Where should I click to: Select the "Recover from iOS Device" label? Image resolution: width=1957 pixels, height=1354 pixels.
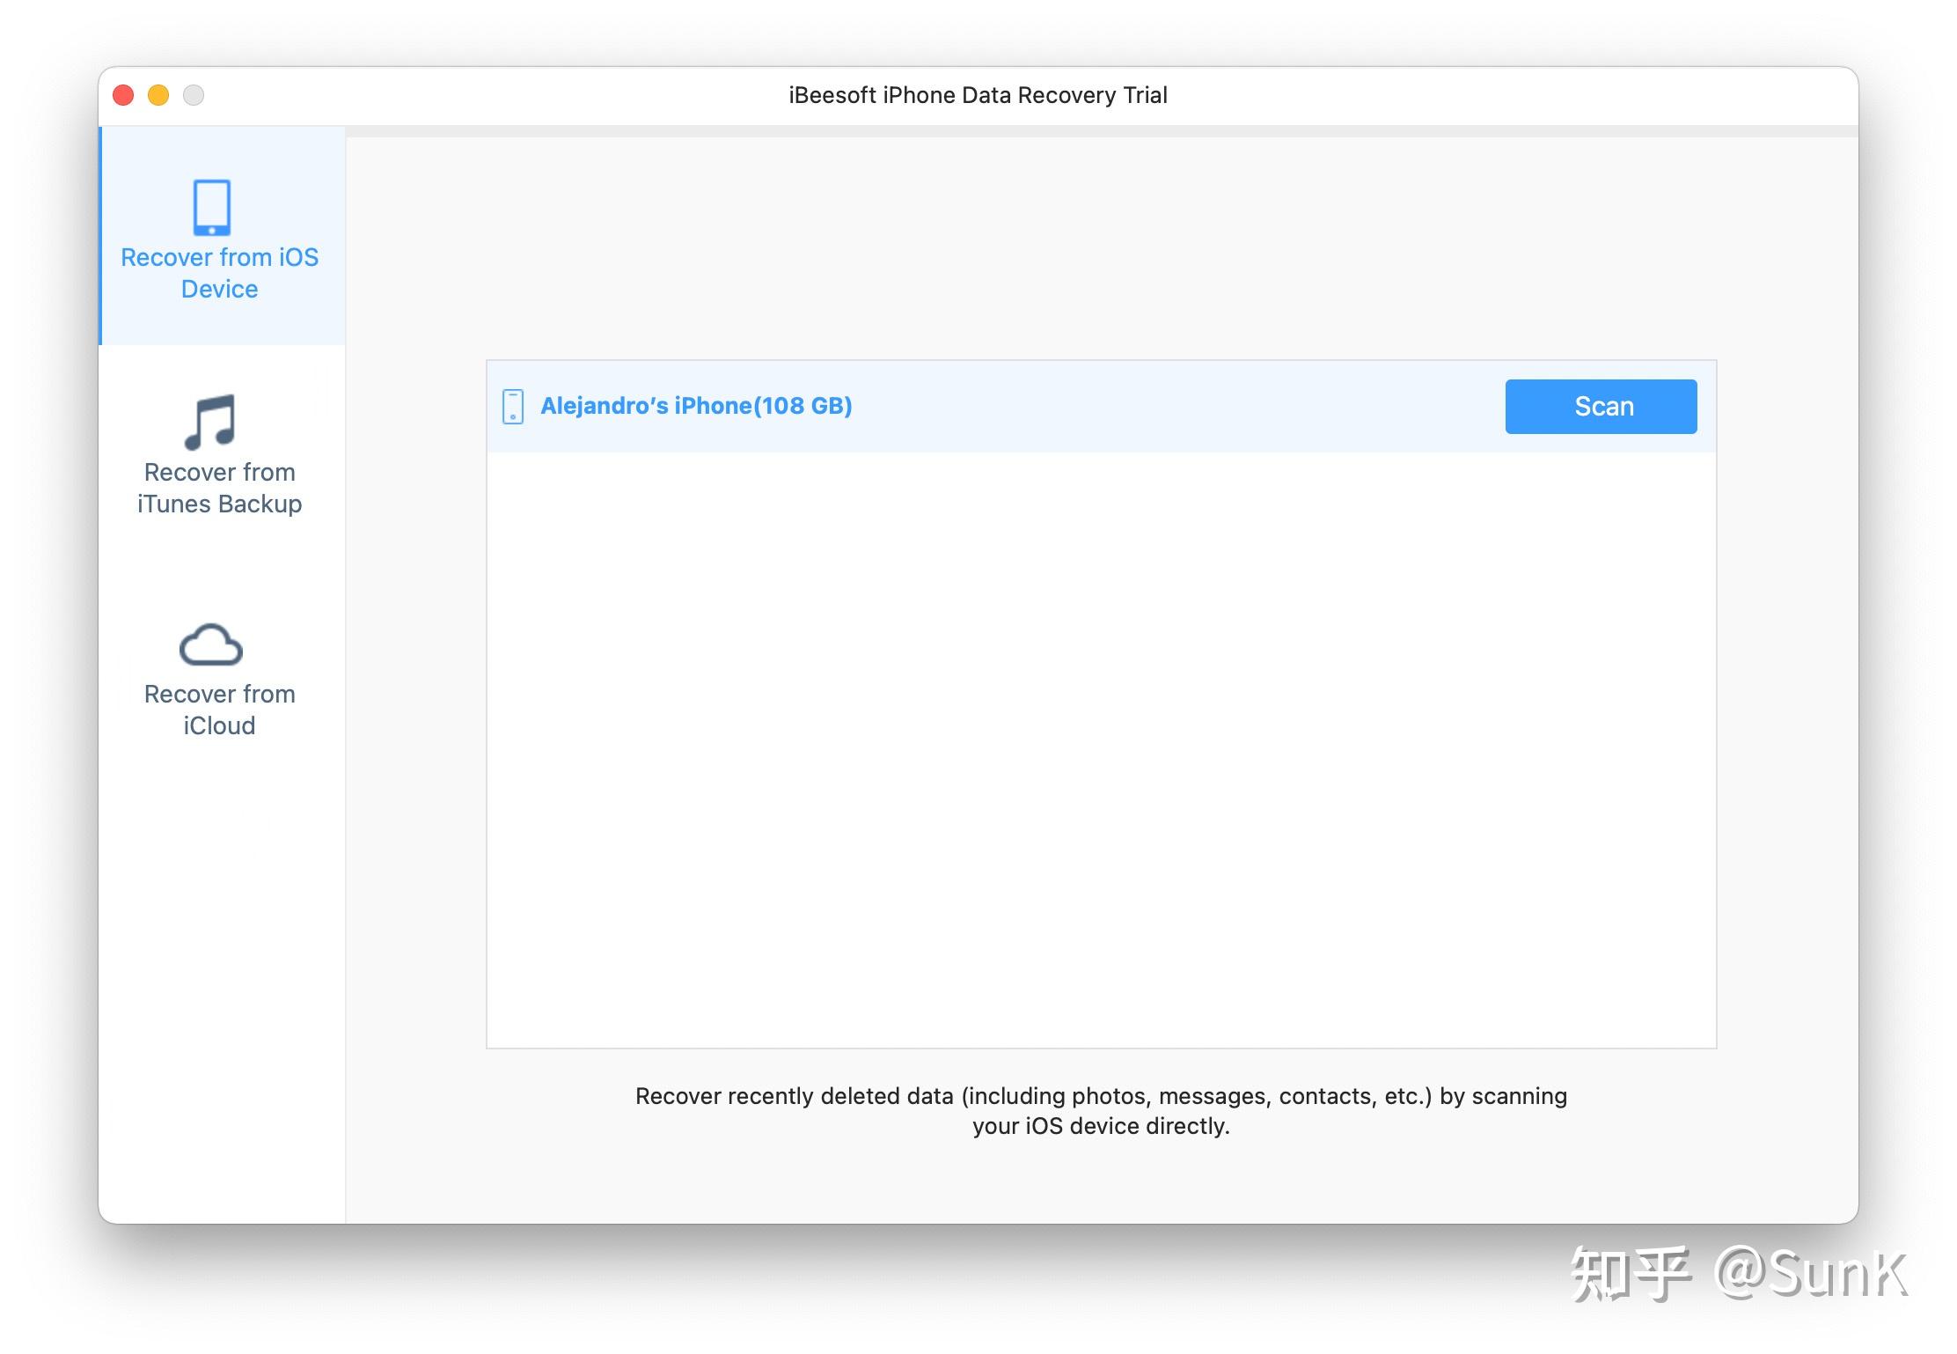point(219,273)
